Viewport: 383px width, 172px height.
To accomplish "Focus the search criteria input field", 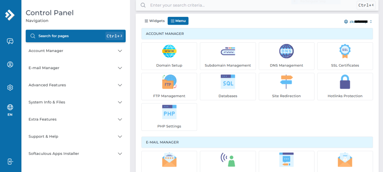I will (x=247, y=5).
